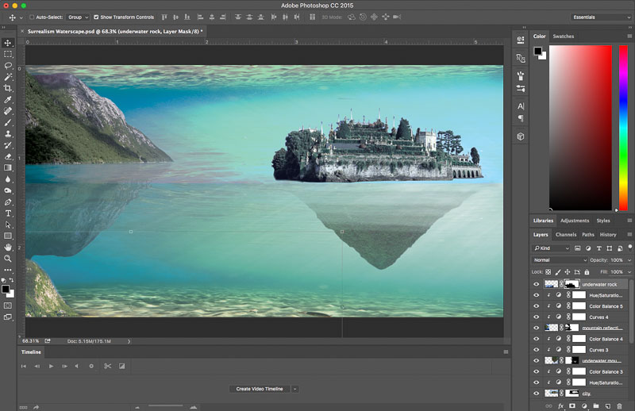Select the Crop tool

[8, 88]
